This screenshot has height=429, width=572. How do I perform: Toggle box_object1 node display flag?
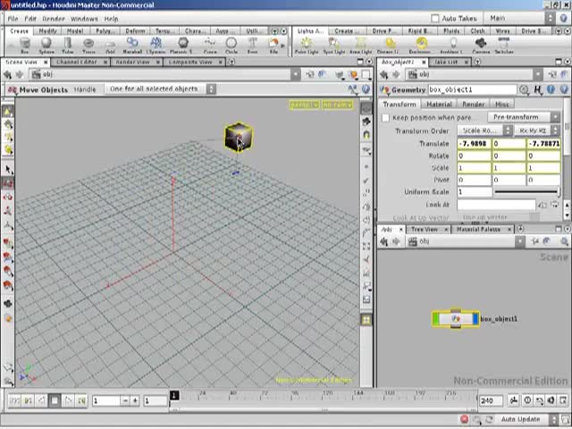coord(475,319)
